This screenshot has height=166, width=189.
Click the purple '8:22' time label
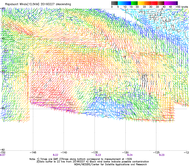55,155
